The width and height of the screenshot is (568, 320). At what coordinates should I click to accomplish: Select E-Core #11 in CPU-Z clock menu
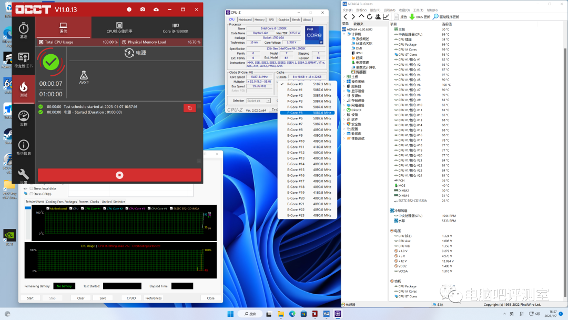307,147
